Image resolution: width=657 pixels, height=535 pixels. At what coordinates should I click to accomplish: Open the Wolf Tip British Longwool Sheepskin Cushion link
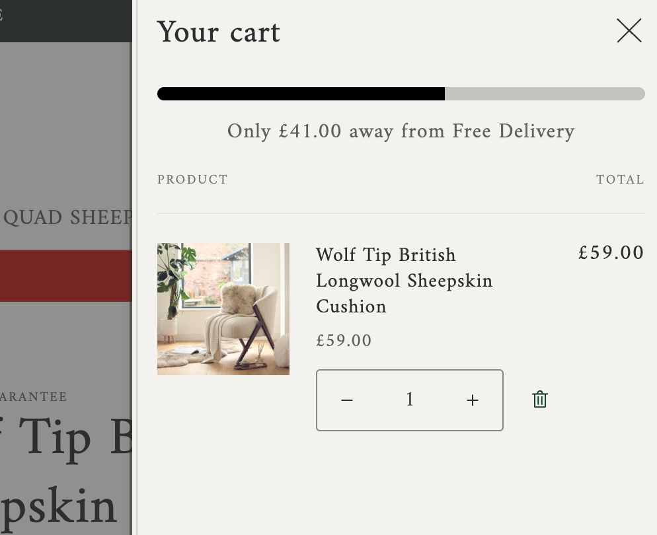(x=404, y=281)
